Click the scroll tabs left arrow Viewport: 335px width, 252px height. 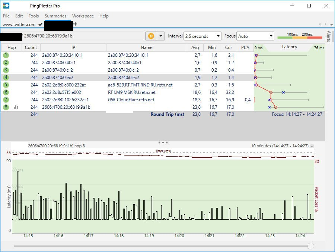coord(320,24)
